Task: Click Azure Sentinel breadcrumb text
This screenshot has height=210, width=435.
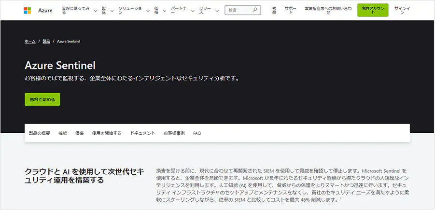Action: (x=69, y=42)
